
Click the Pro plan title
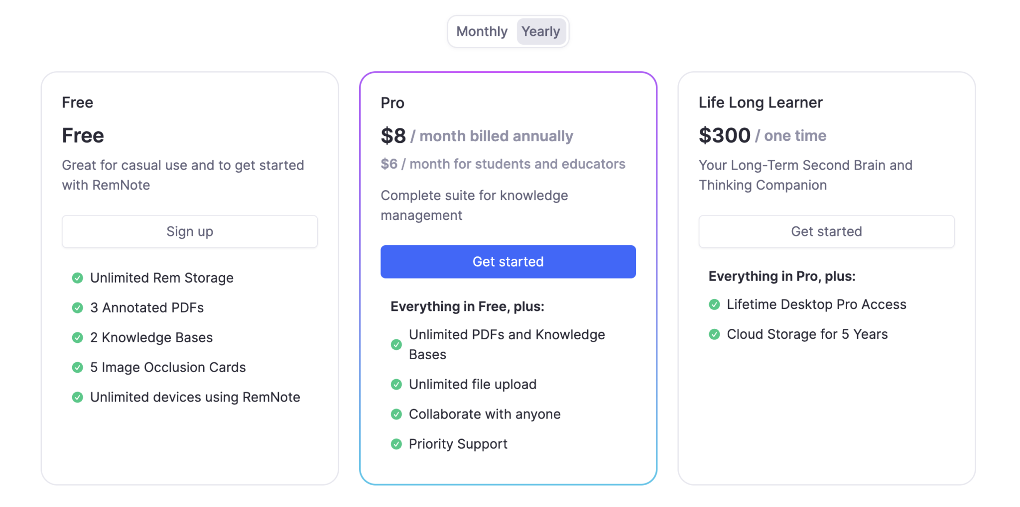point(393,102)
